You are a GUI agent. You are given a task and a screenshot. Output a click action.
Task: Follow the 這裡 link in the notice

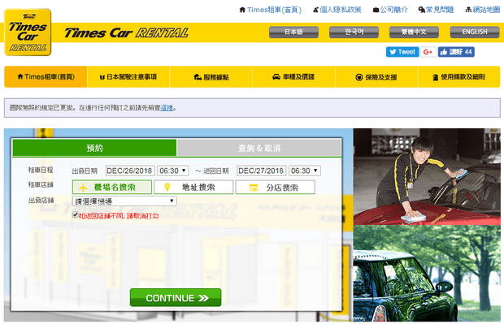(167, 108)
